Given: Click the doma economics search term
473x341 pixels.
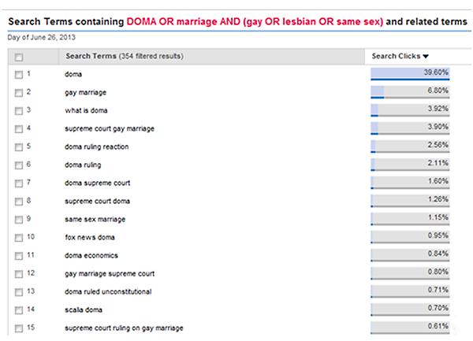Looking at the screenshot, I should pos(93,254).
